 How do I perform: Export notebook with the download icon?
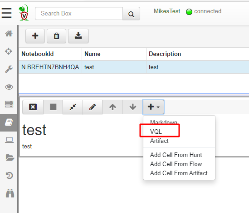[x=78, y=36]
